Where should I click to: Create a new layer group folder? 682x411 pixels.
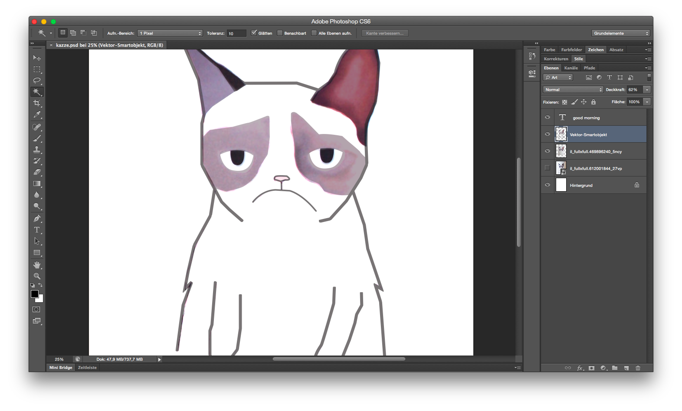615,368
